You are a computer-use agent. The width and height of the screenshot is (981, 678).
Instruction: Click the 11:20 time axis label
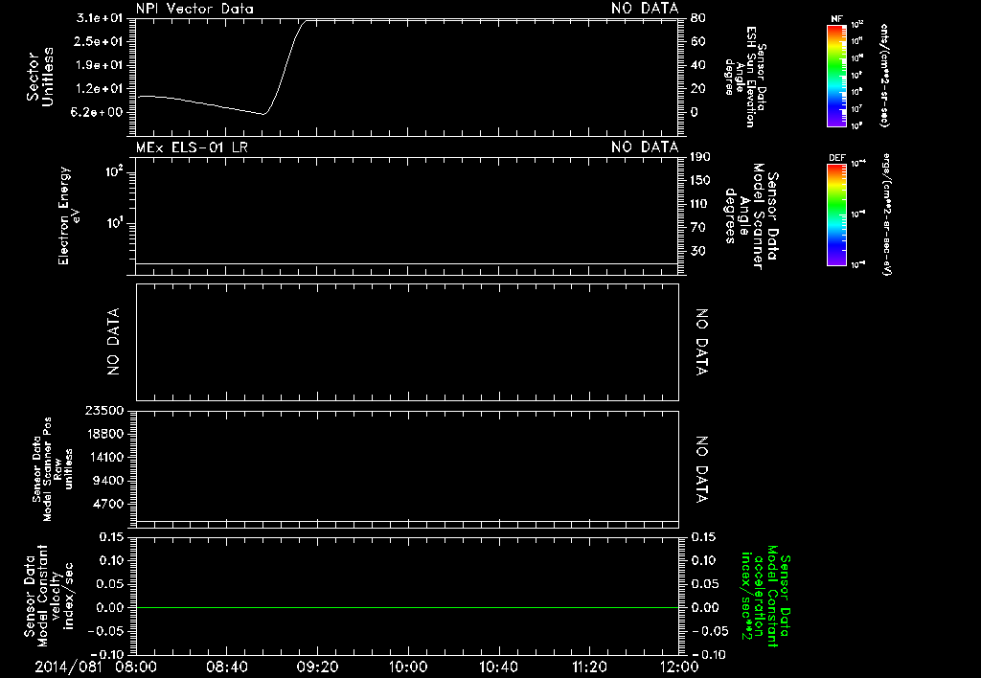[589, 667]
